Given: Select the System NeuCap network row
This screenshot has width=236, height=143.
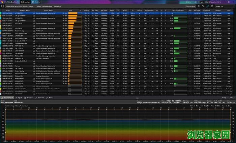Looking at the screenshot, I should click(20, 30).
